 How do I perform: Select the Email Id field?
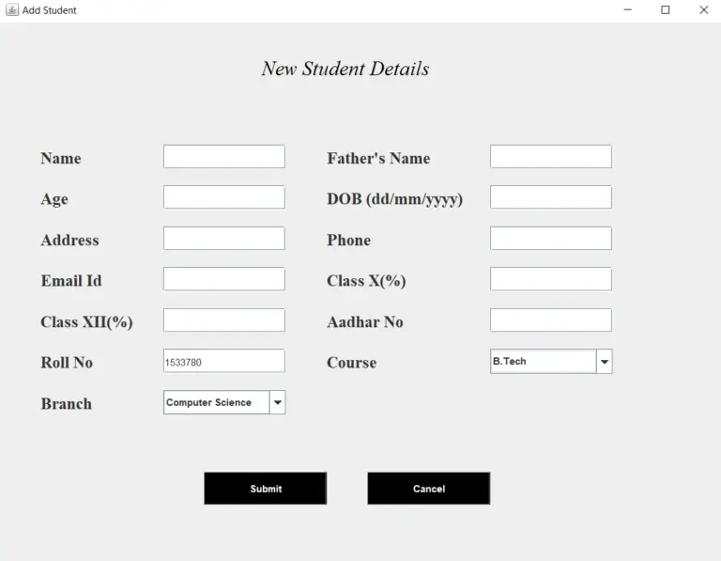(x=223, y=279)
